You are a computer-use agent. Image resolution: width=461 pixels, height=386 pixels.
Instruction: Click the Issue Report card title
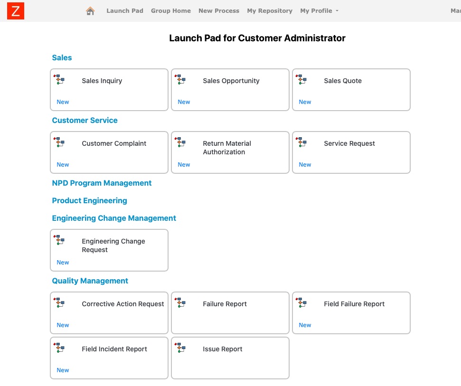[x=222, y=349]
